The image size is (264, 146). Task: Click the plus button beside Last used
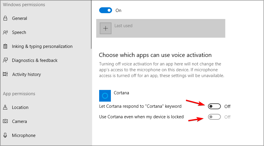[106, 28]
